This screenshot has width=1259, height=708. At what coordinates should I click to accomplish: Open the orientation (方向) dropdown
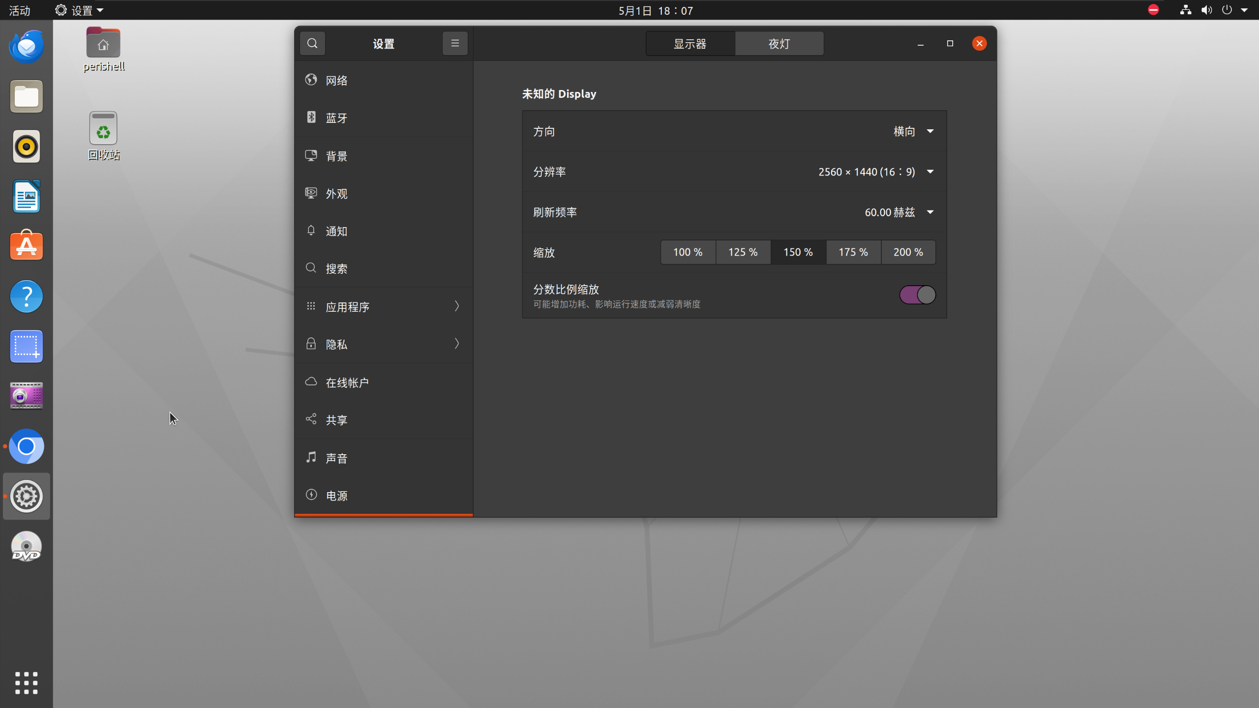(913, 131)
